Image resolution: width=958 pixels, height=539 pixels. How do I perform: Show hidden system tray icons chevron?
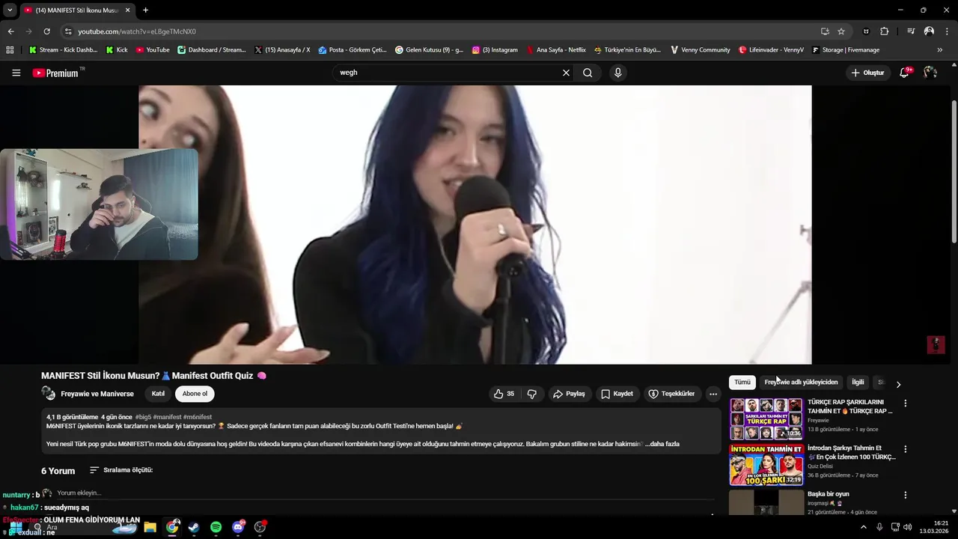pos(863,527)
